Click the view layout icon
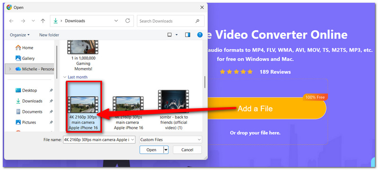Image resolution: width=378 pixels, height=170 pixels. (x=170, y=35)
